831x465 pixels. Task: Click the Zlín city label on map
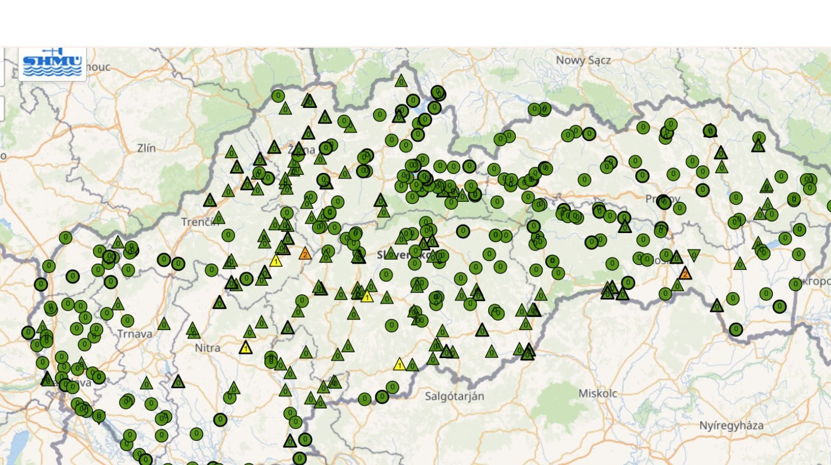click(146, 148)
